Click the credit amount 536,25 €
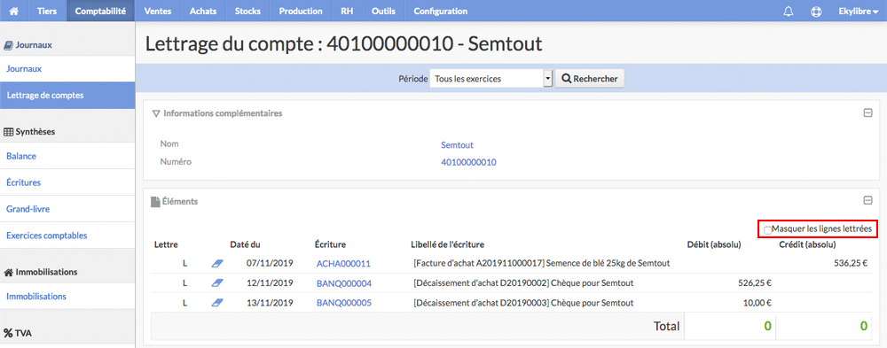Image resolution: width=887 pixels, height=348 pixels. (851, 263)
